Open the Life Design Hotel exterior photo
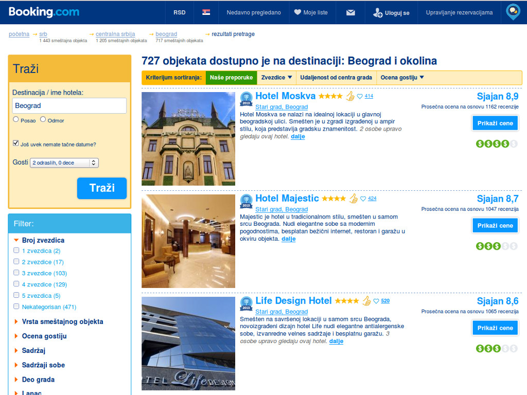This screenshot has height=395, width=527. pyautogui.click(x=188, y=344)
